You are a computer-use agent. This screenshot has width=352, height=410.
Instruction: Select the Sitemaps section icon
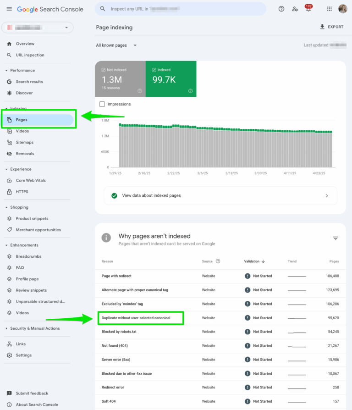pos(10,142)
